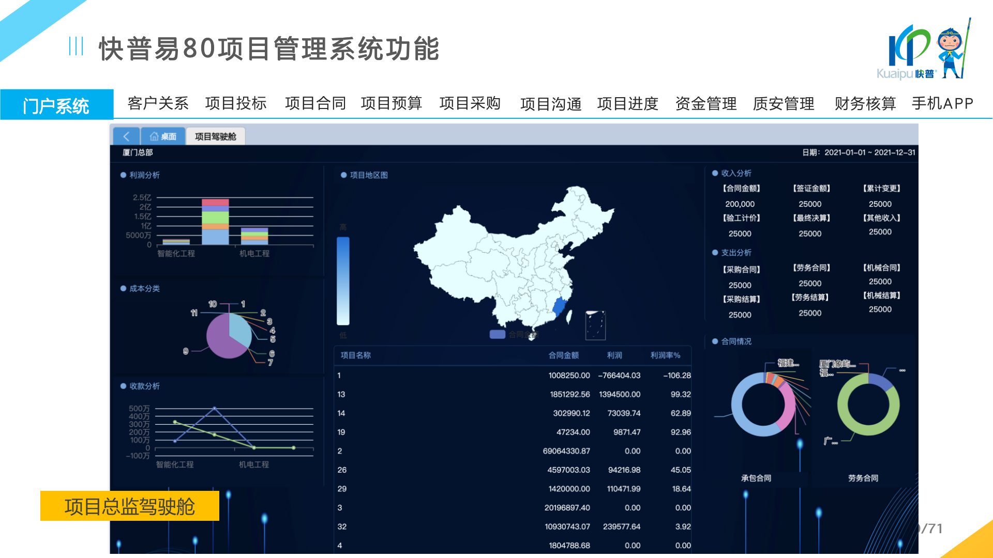The height and width of the screenshot is (558, 993).
Task: Select highlighted Fujian province on map
Action: pyautogui.click(x=560, y=307)
